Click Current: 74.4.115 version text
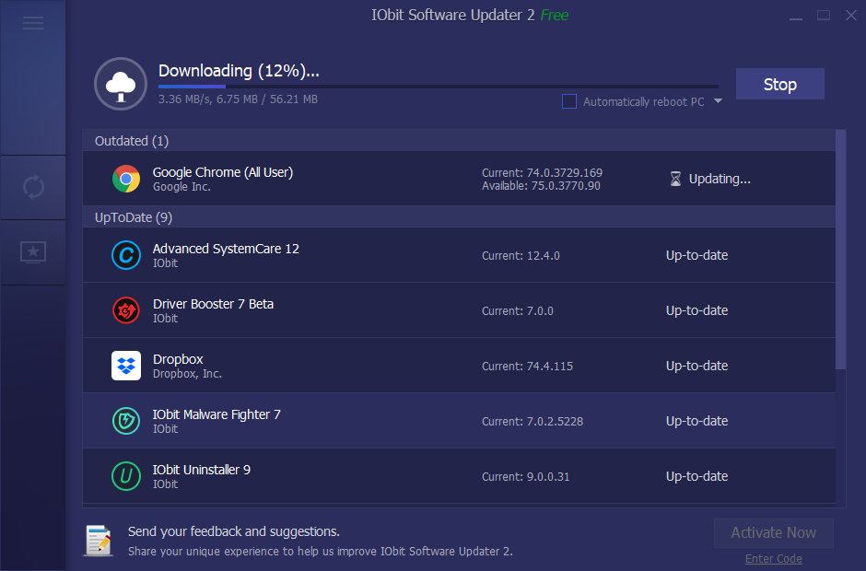 click(528, 367)
